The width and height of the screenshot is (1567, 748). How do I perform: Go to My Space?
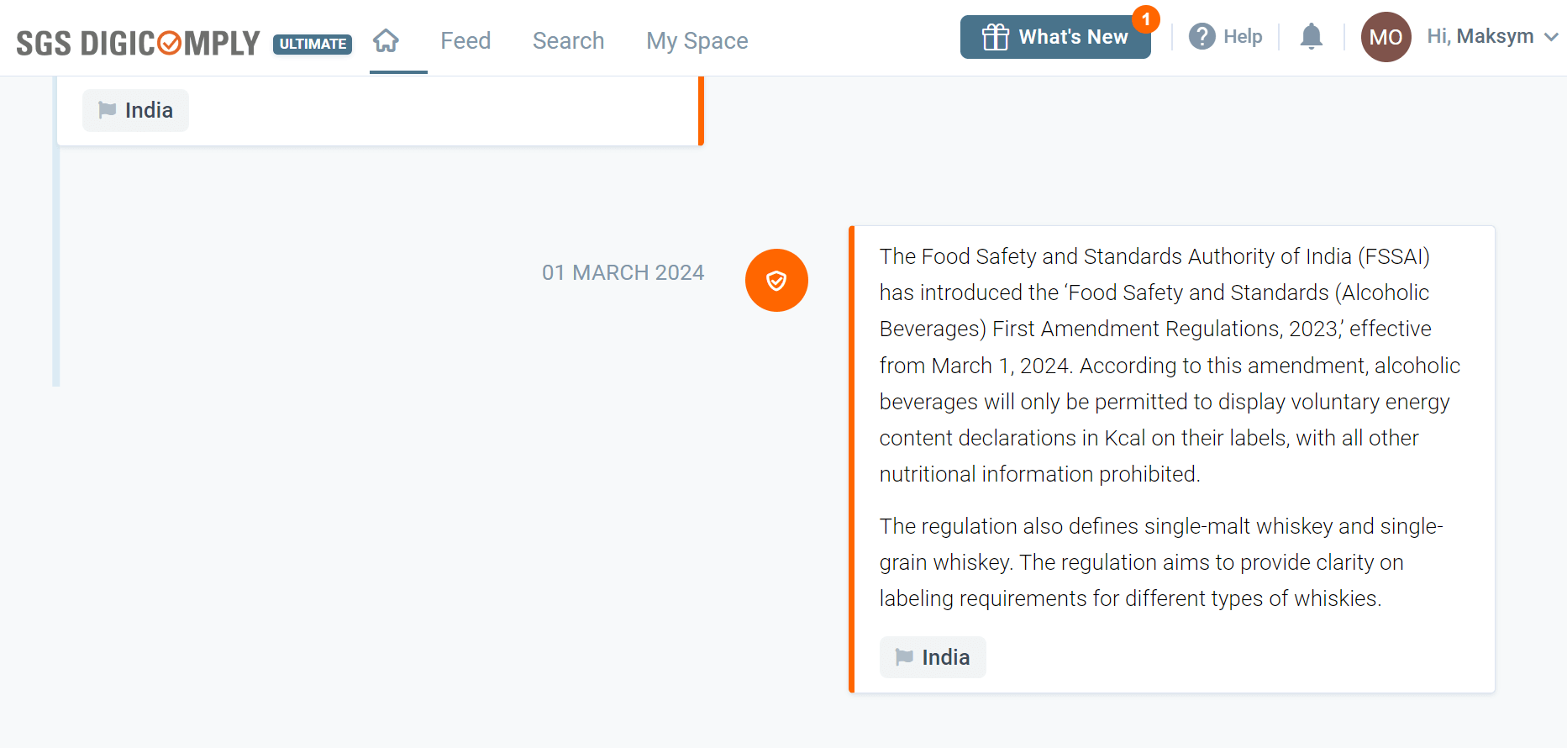[x=697, y=40]
